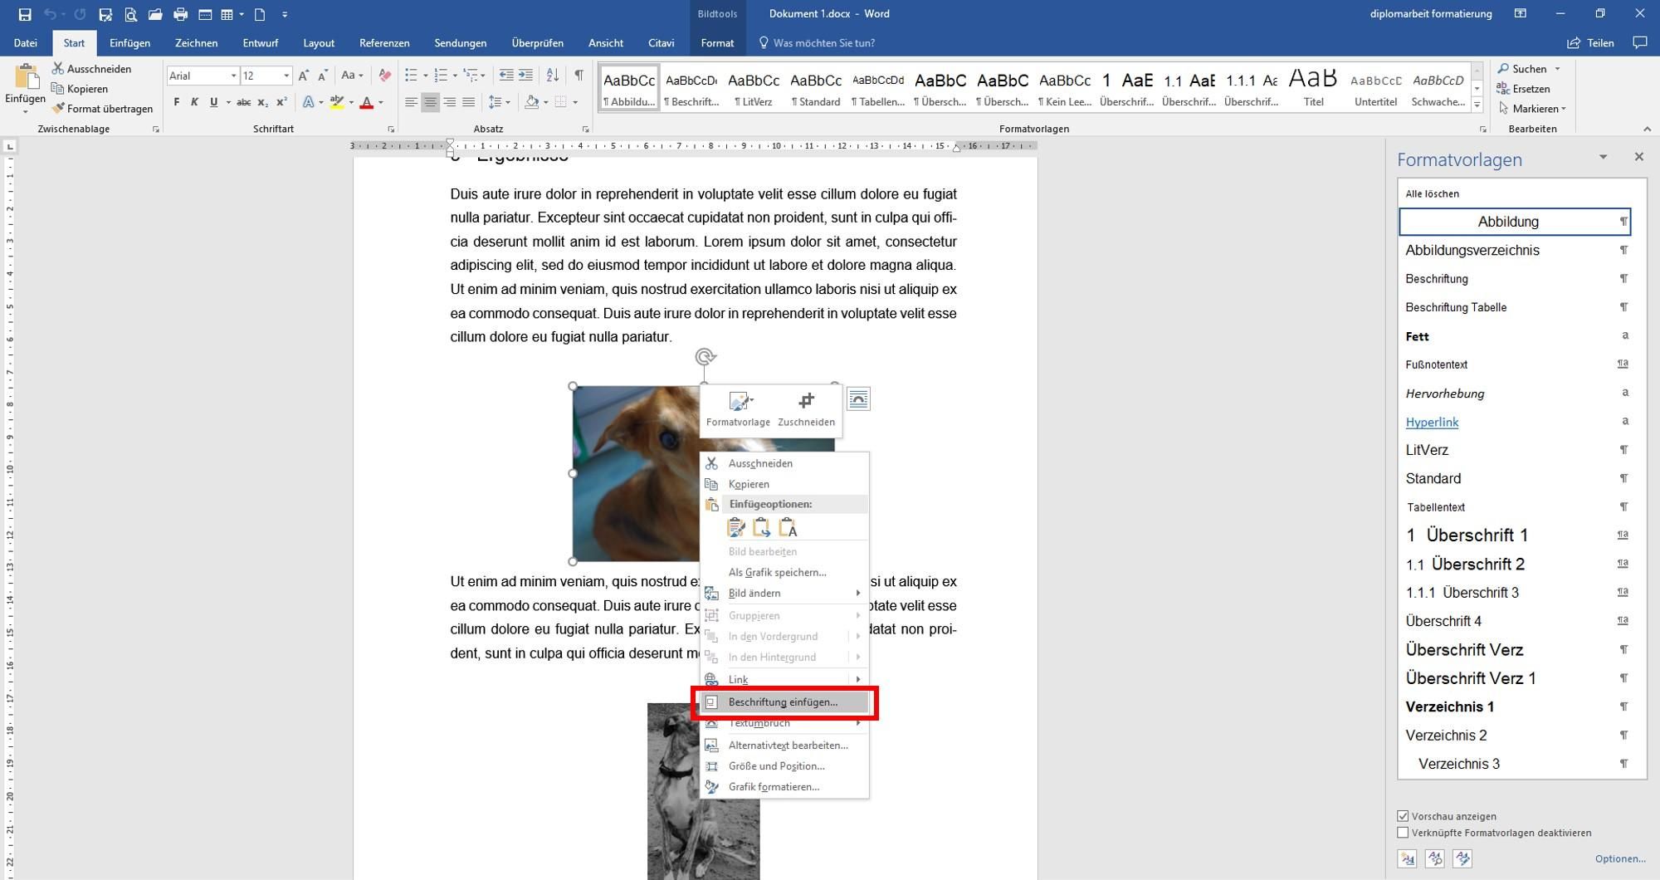Viewport: 1660px width, 880px height.
Task: Open Formatvorlagen pane options arrow
Action: point(1603,157)
